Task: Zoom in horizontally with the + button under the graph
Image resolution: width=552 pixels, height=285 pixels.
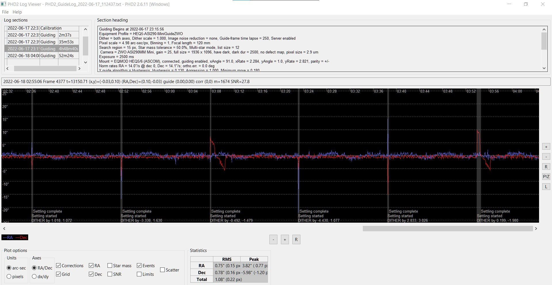Action: tap(285, 240)
